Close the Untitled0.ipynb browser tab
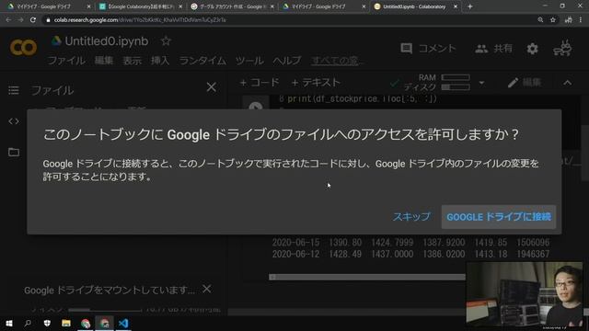The image size is (589, 331). coord(456,6)
